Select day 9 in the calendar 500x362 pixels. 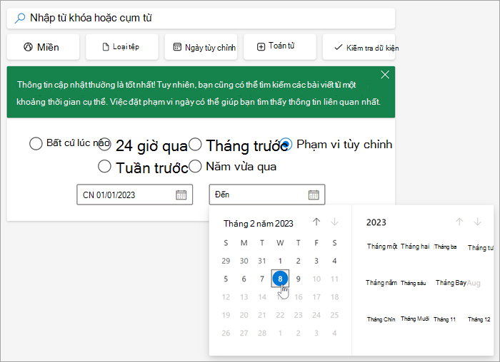point(298,279)
